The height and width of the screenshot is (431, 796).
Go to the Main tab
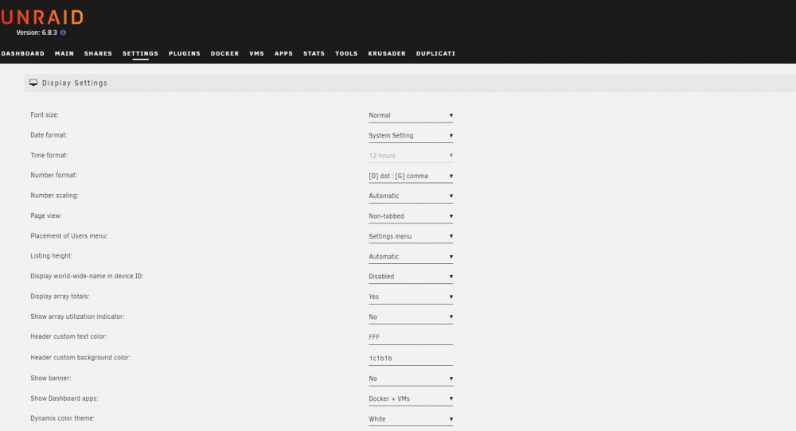[64, 53]
